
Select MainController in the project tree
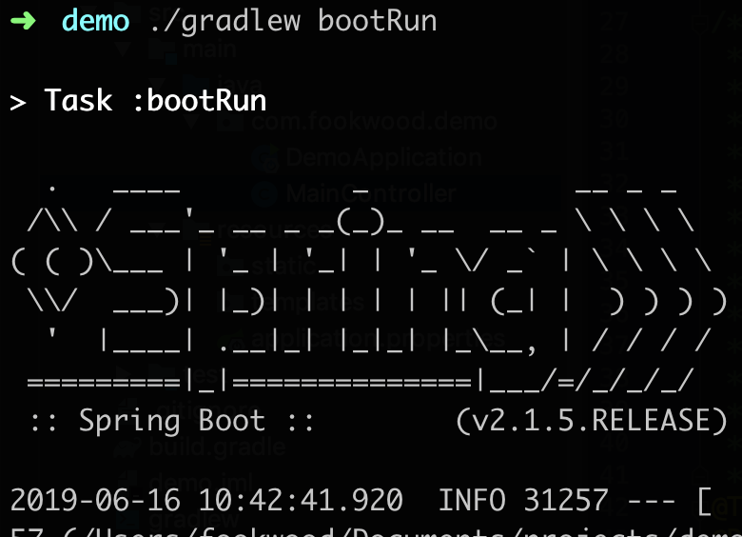click(x=371, y=193)
